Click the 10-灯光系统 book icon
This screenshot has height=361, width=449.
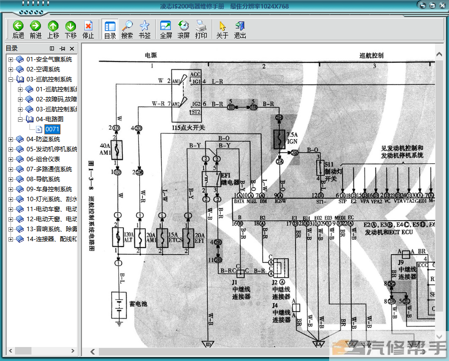[x=20, y=199]
